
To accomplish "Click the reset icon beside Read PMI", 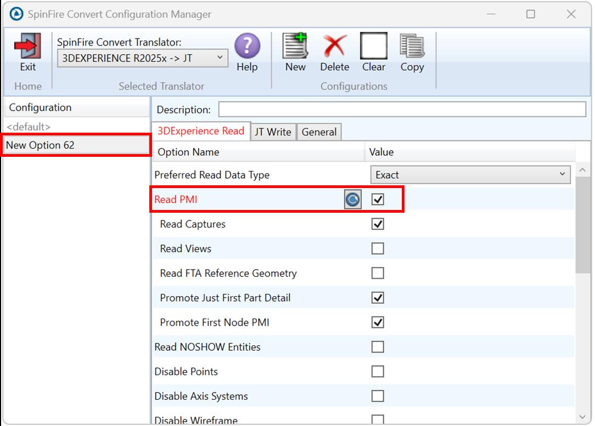I will [x=352, y=200].
